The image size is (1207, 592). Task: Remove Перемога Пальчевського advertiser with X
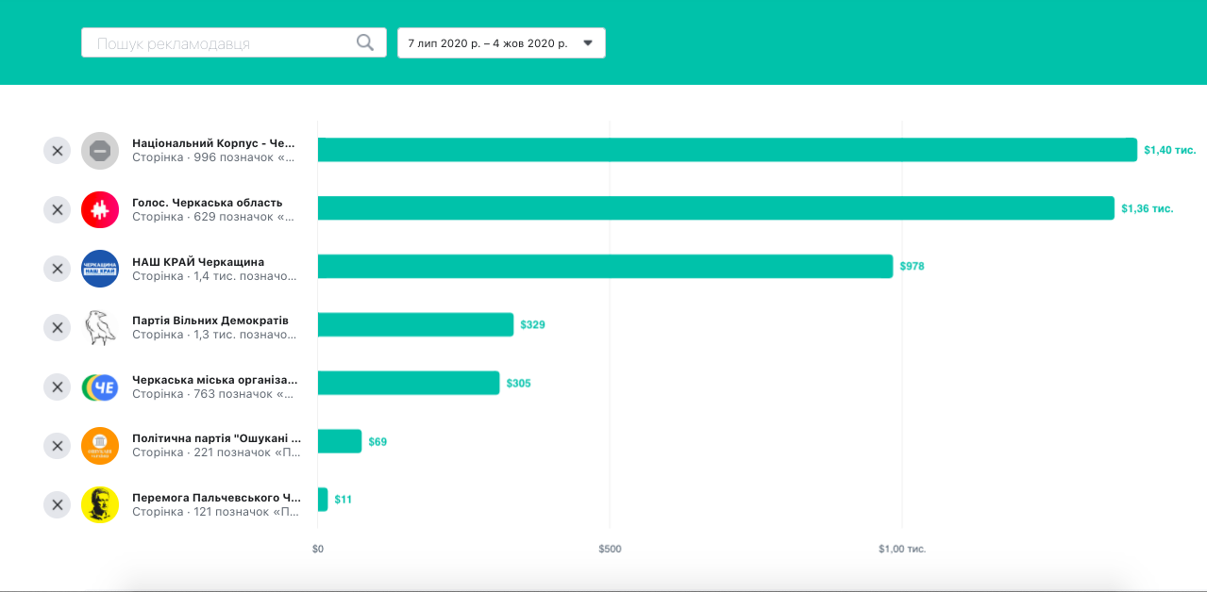58,504
